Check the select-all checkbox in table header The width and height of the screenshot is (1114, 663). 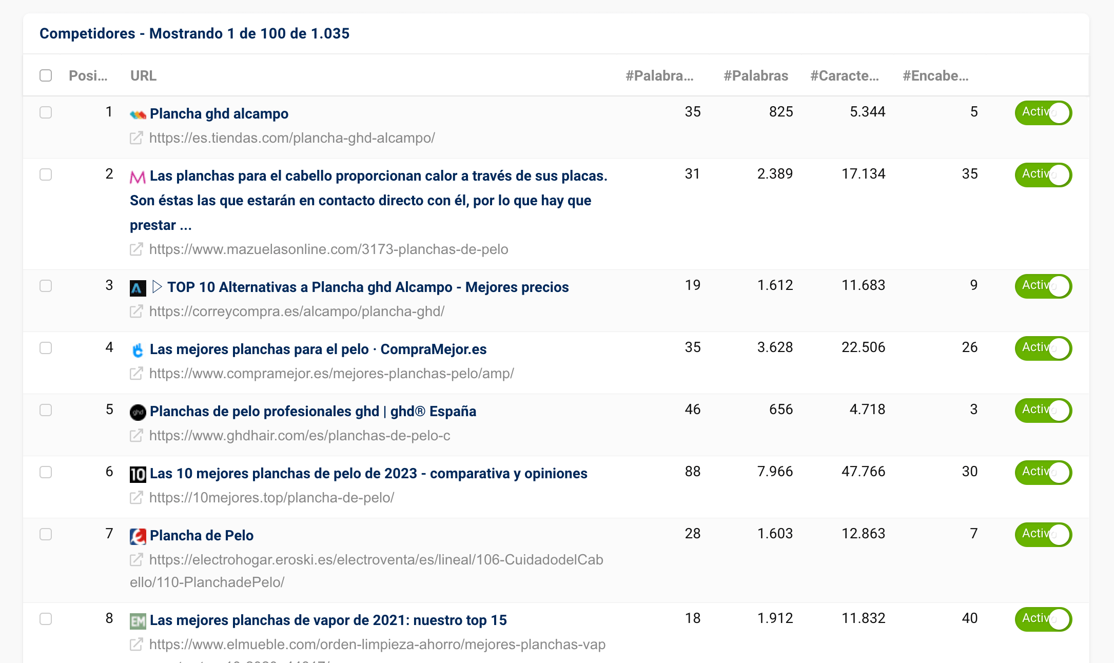46,75
